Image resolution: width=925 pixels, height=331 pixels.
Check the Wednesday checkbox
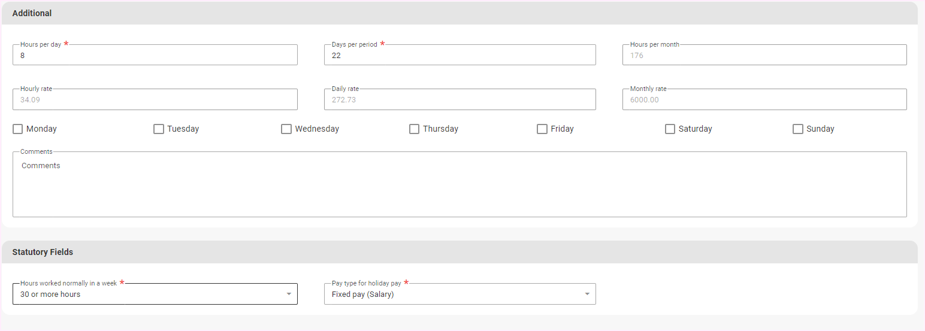point(286,129)
